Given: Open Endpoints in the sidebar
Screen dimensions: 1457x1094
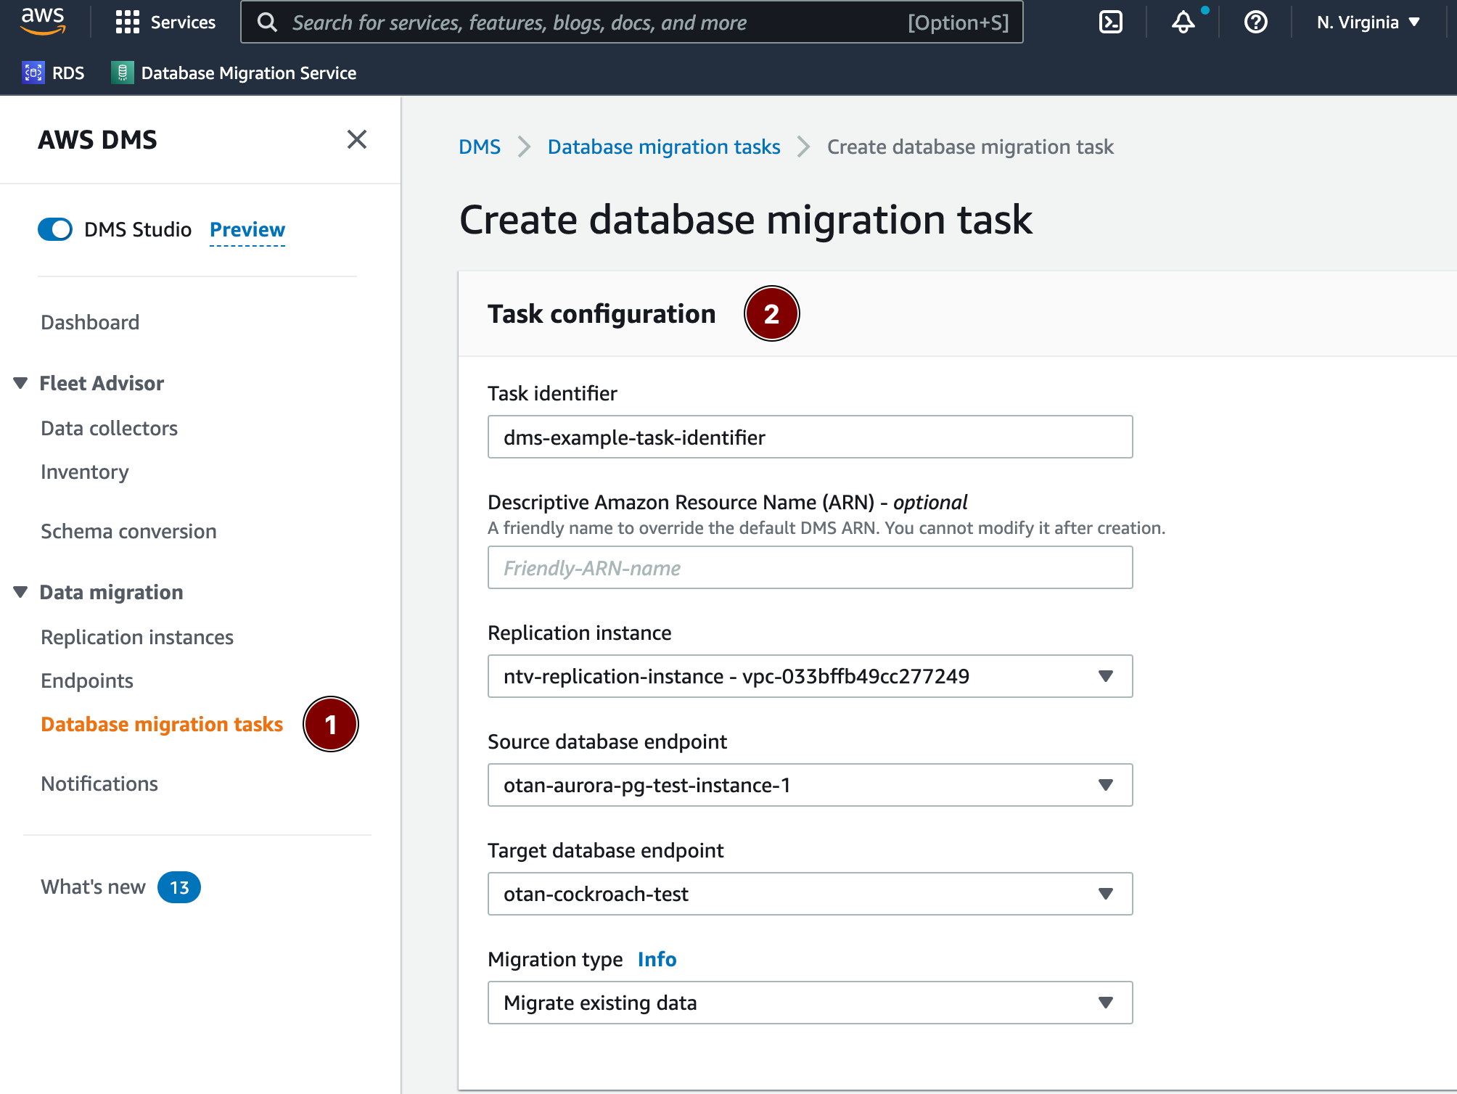Looking at the screenshot, I should [87, 680].
